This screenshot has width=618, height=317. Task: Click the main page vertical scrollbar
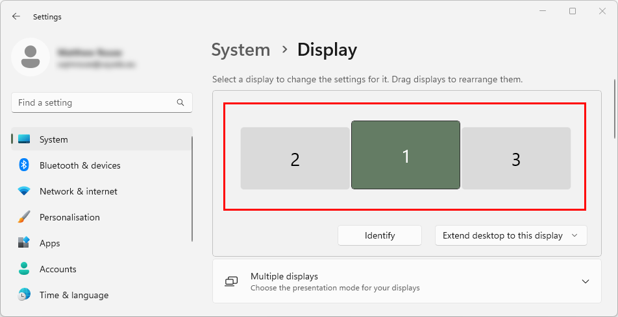[614, 110]
